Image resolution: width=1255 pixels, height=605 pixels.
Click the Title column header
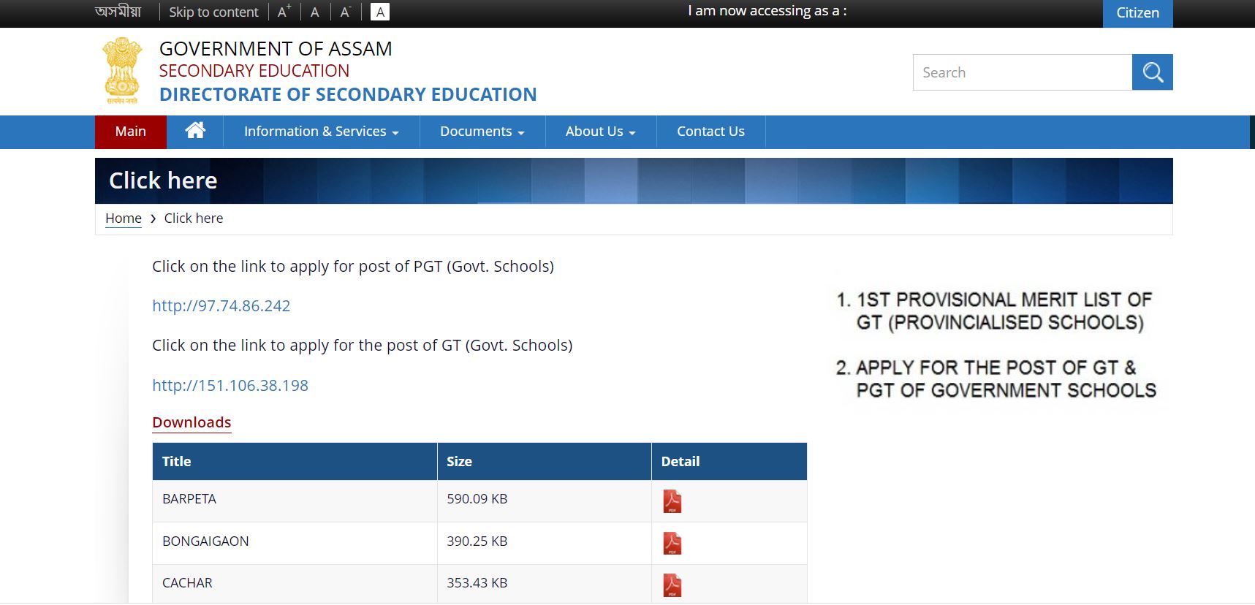point(295,461)
